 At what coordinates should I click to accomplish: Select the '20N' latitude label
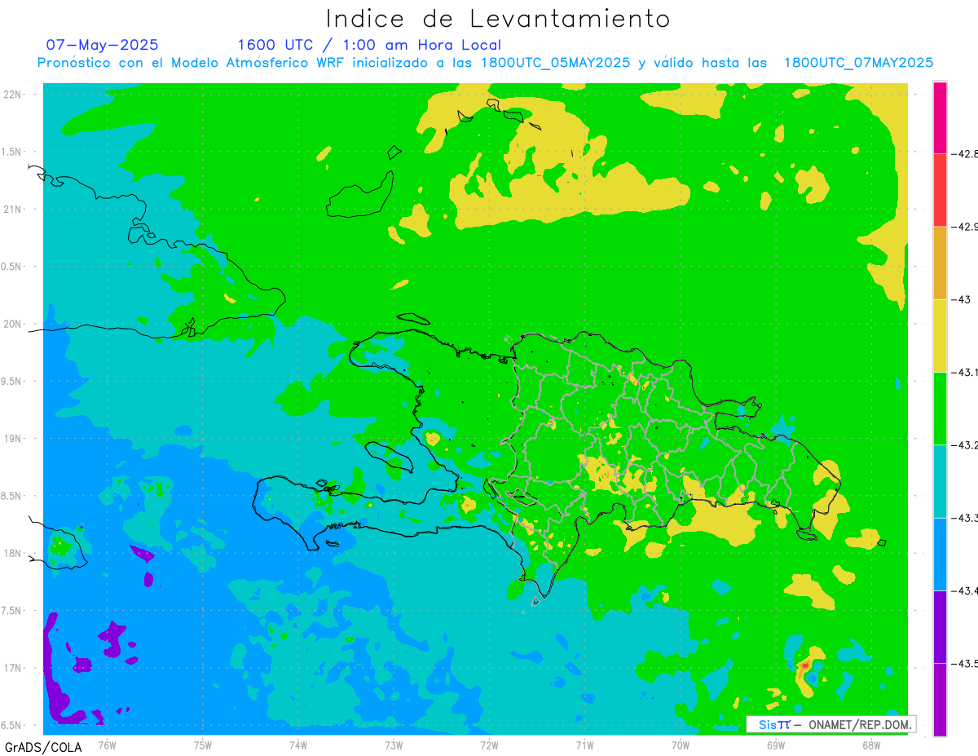point(13,324)
